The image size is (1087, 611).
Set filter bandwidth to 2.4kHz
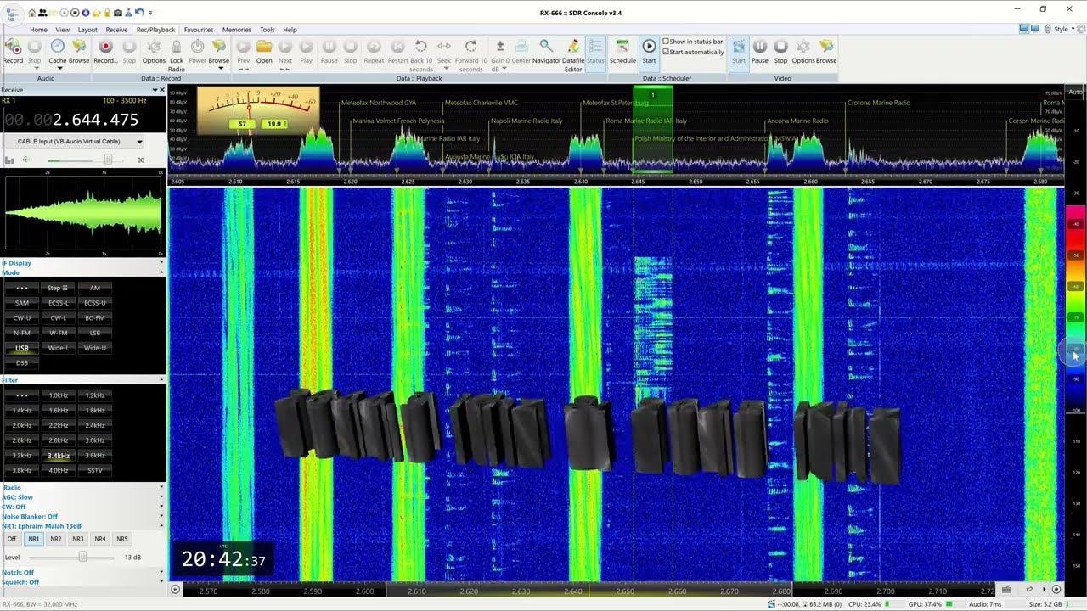click(95, 425)
